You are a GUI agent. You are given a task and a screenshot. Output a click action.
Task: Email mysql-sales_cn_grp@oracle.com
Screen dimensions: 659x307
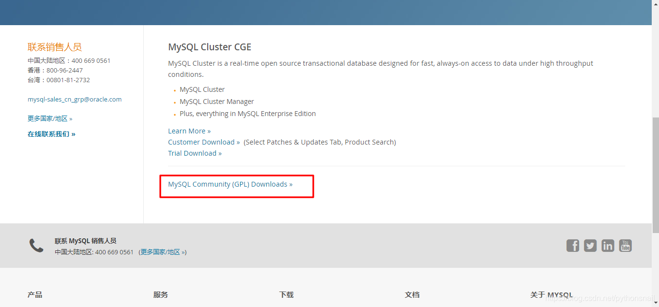pyautogui.click(x=75, y=100)
